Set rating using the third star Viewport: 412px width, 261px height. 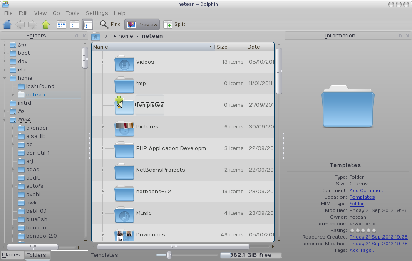(x=363, y=231)
